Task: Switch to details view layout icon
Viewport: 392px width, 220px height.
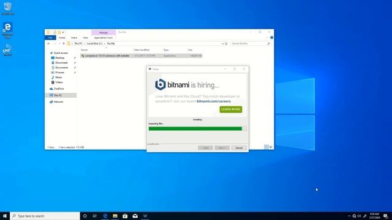Action: pyautogui.click(x=266, y=147)
